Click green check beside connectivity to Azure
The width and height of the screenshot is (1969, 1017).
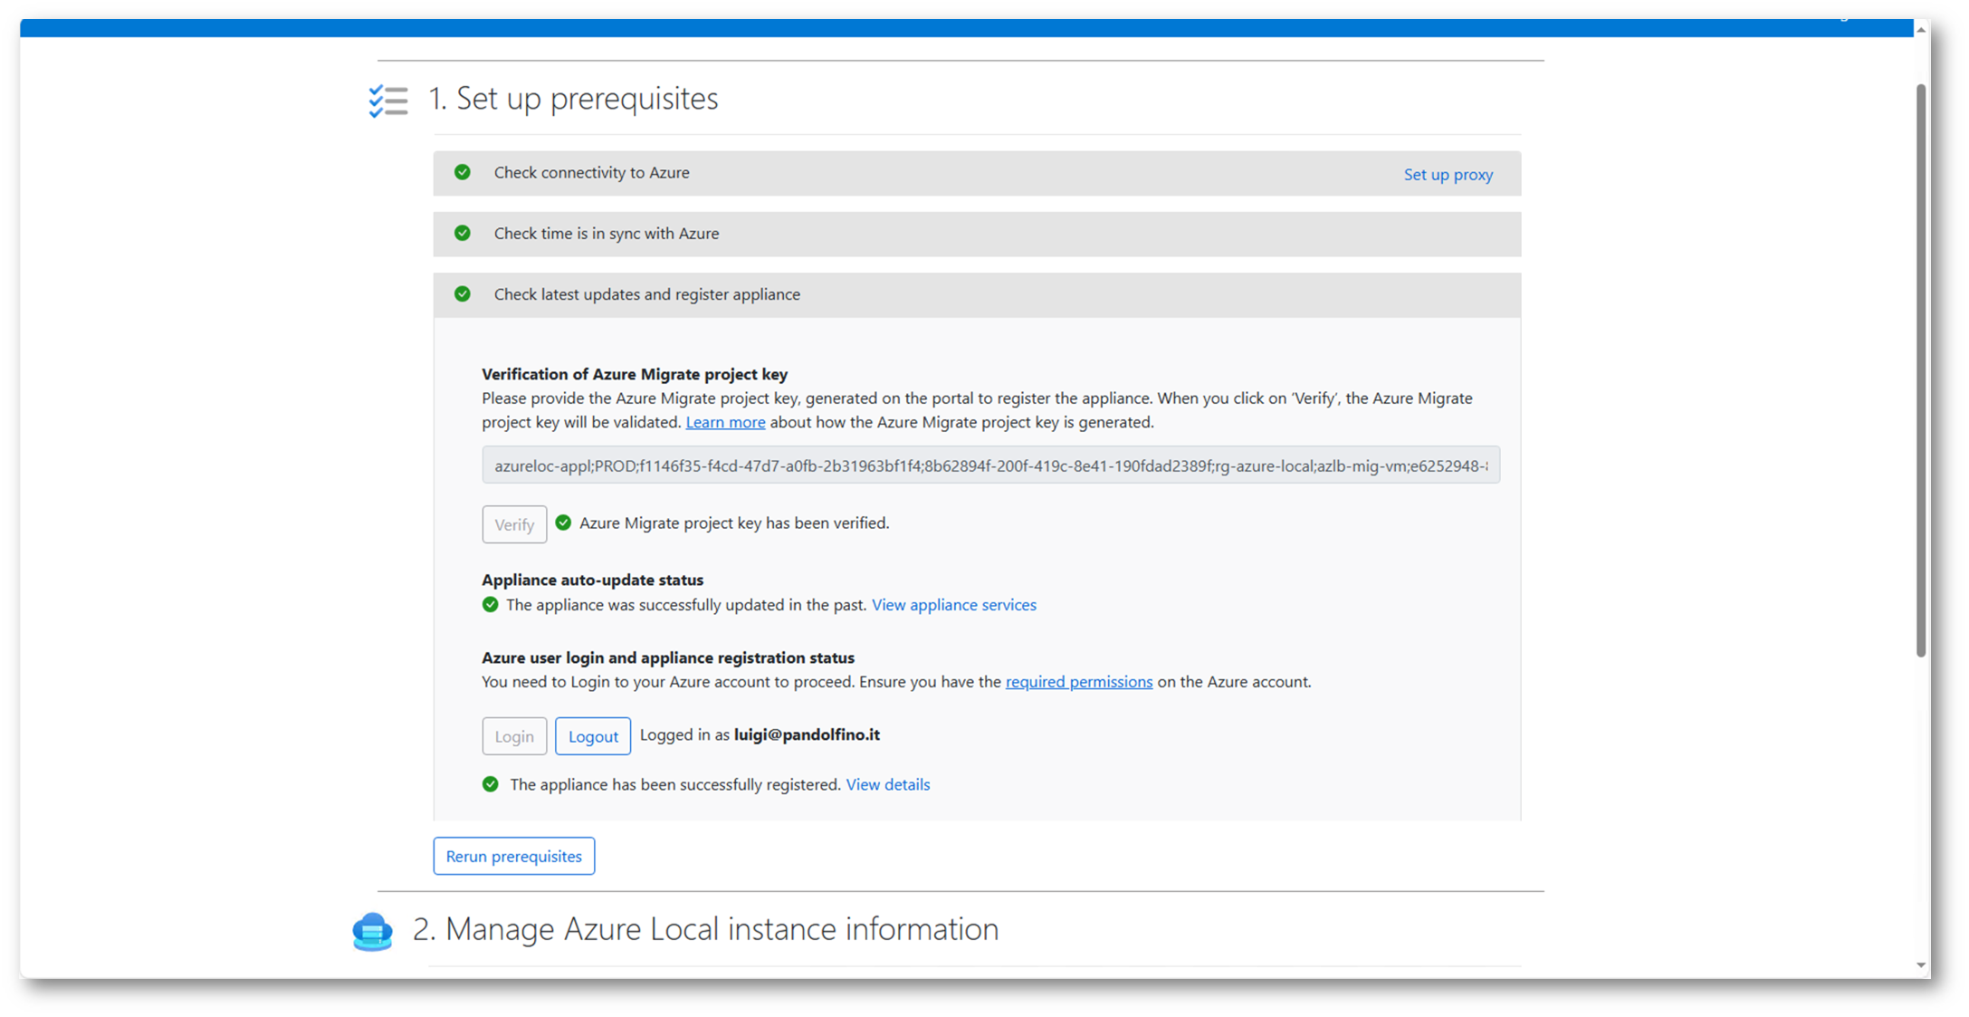coord(463,172)
